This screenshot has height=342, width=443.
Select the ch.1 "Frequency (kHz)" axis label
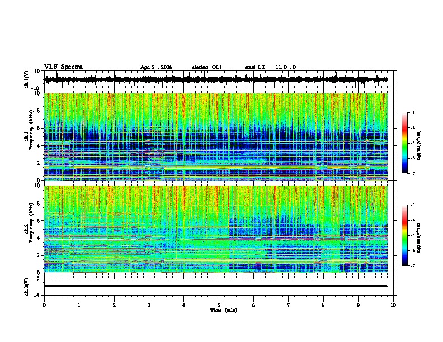tap(31, 130)
